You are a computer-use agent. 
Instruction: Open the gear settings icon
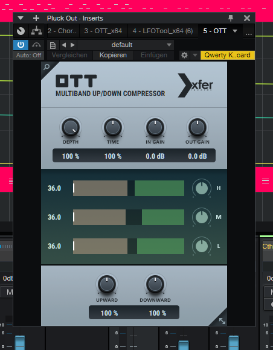point(184,55)
